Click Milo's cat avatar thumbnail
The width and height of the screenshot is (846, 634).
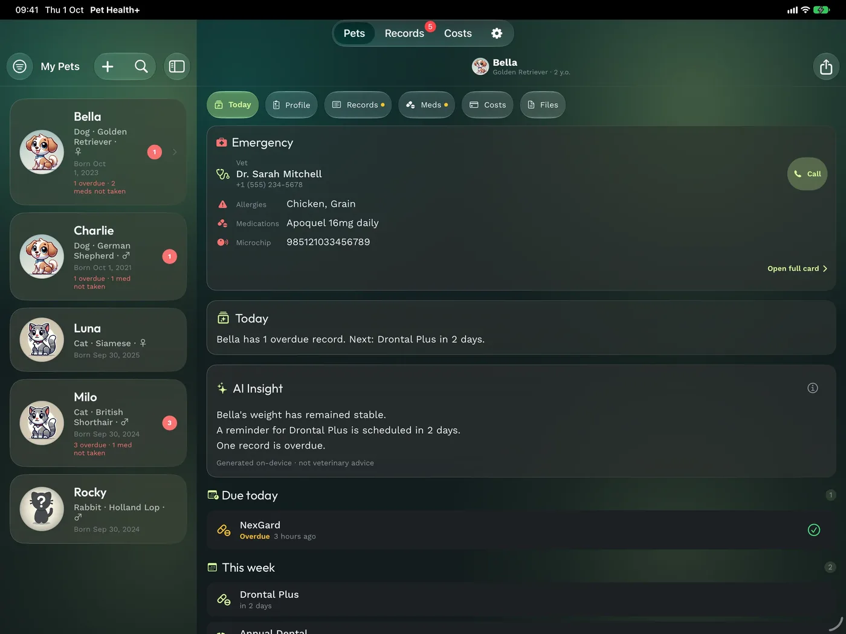coord(42,423)
